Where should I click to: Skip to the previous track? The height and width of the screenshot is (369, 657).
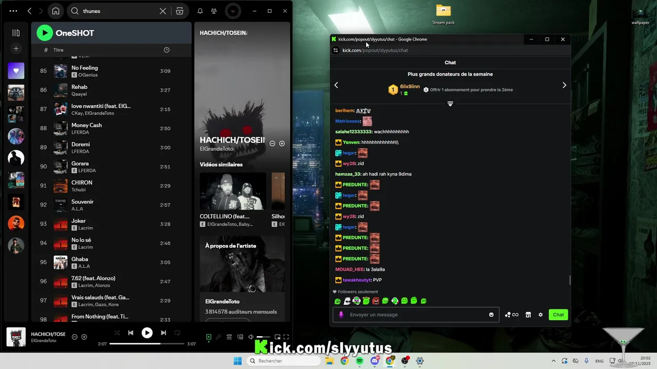pyautogui.click(x=131, y=333)
